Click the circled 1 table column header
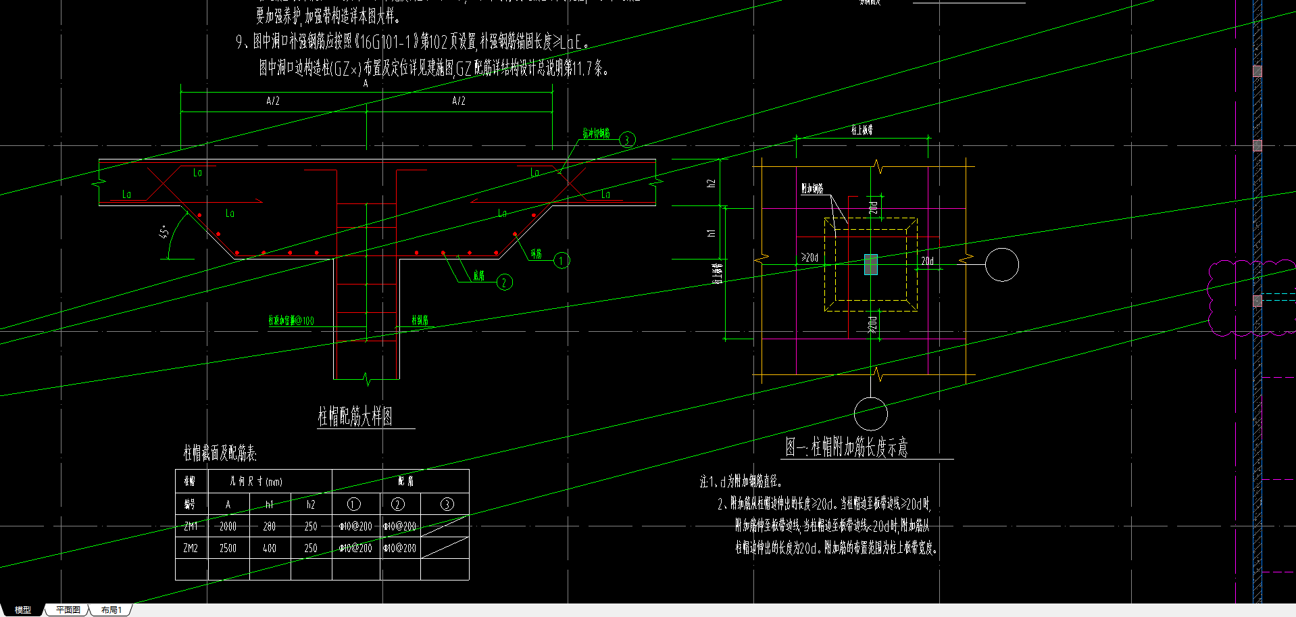Image resolution: width=1296 pixels, height=617 pixels. (x=354, y=504)
